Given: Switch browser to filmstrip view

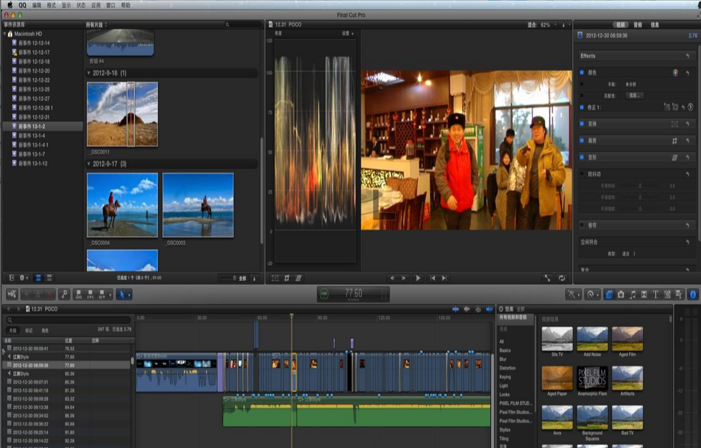Looking at the screenshot, I should click(39, 278).
